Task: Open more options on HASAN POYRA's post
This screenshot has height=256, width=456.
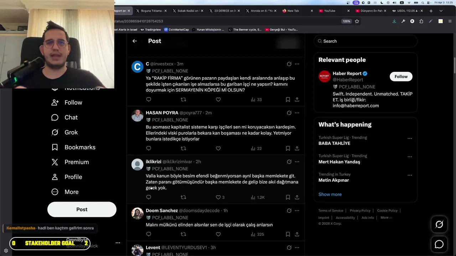Action: tap(297, 113)
